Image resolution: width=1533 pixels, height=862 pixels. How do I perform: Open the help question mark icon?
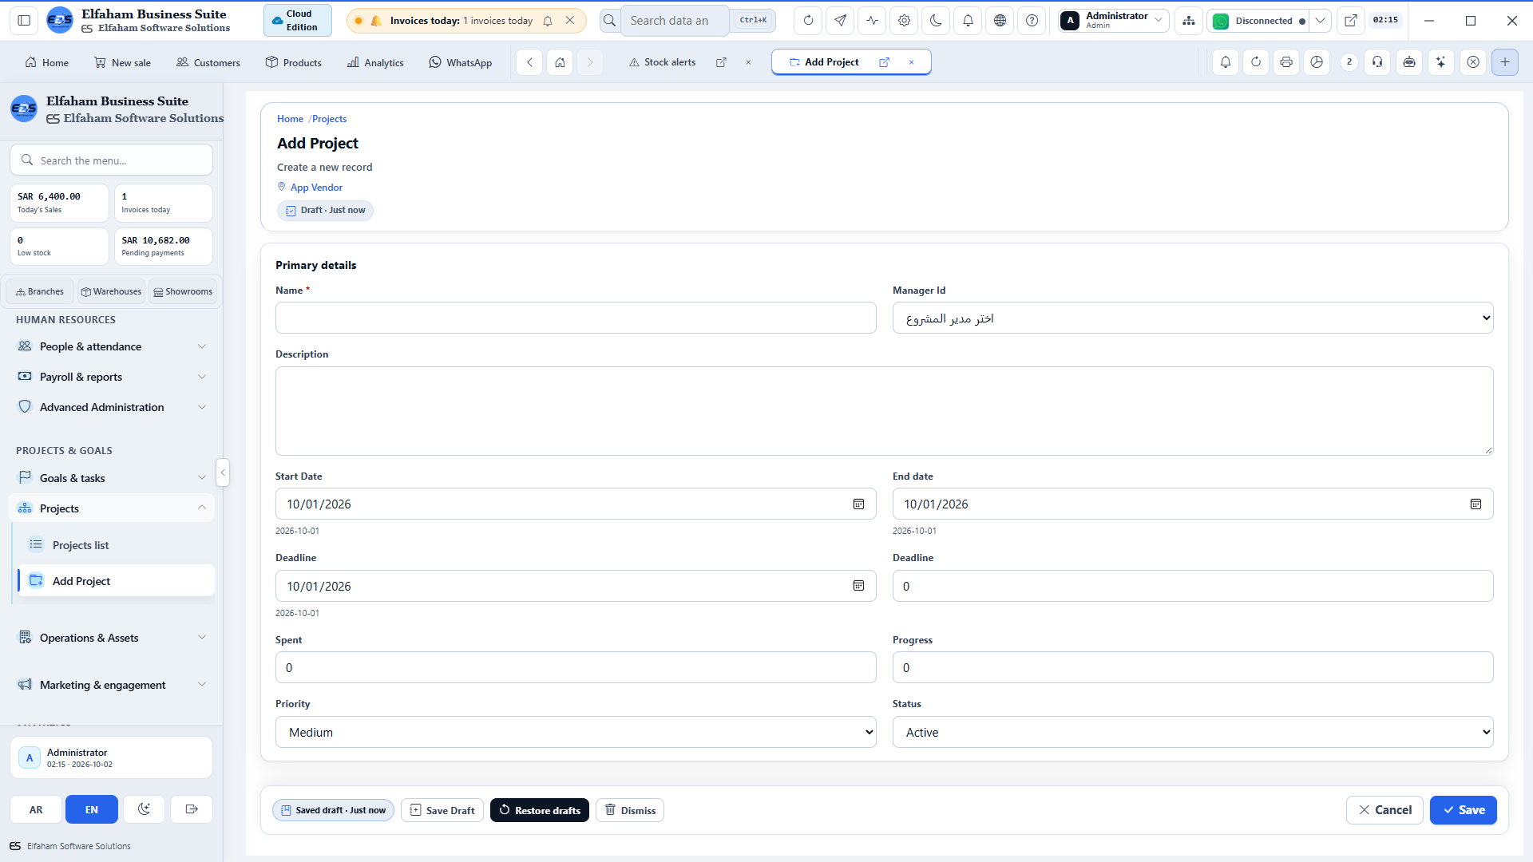(x=1032, y=21)
